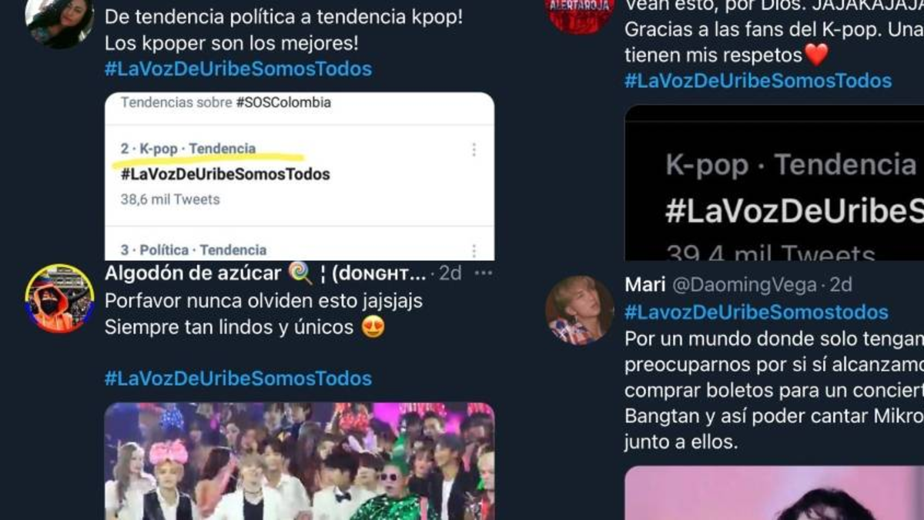Click the hashtag under Siempre tan lindos y únicos
This screenshot has width=924, height=520.
click(x=238, y=378)
